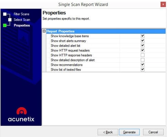Check Show detailed description of alert
The image size is (167, 137).
(x=143, y=60)
